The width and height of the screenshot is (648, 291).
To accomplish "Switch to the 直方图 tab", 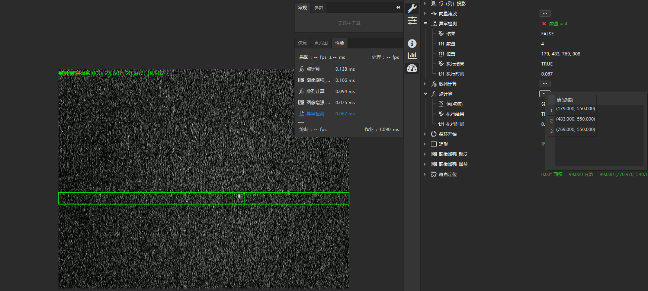I will (x=321, y=43).
